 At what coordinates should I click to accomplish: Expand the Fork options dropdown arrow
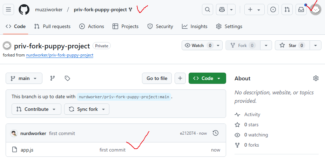(266, 46)
